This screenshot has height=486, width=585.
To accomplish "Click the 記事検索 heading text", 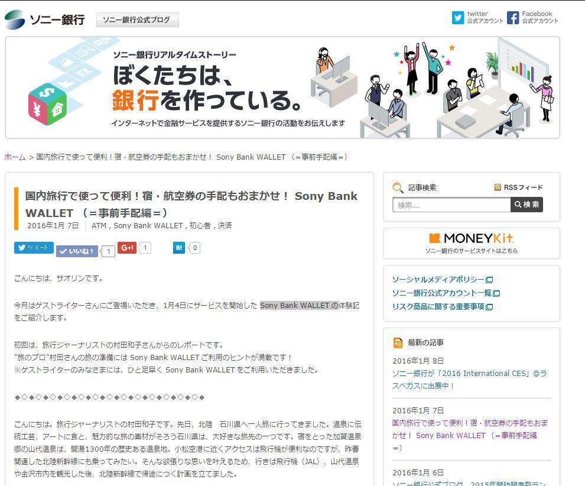I will (x=422, y=187).
